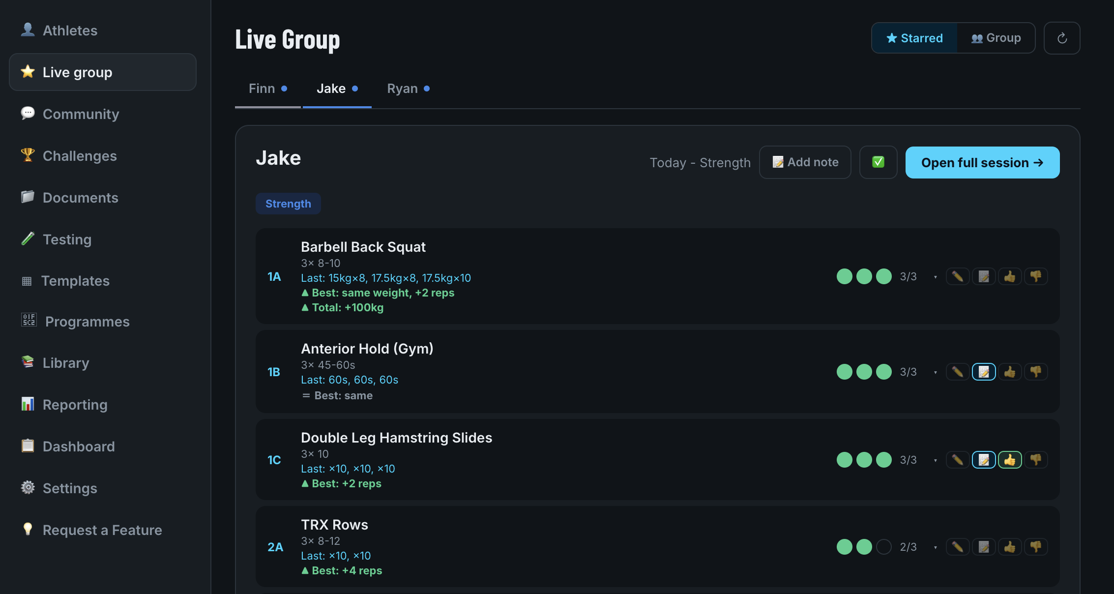Open Live group in sidebar
Screen dimensions: 1114x594
[x=103, y=72]
